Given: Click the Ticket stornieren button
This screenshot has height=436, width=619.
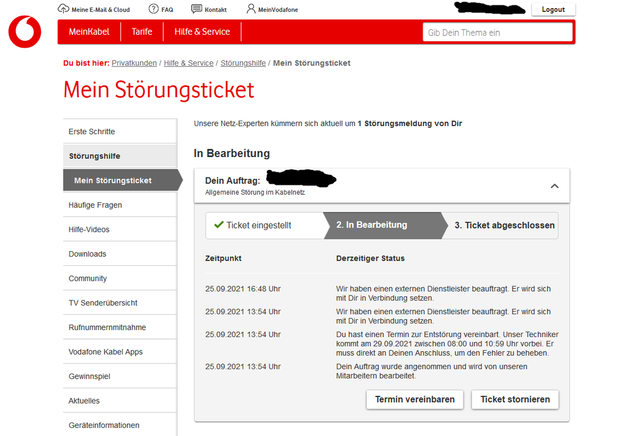Looking at the screenshot, I should click(x=515, y=400).
